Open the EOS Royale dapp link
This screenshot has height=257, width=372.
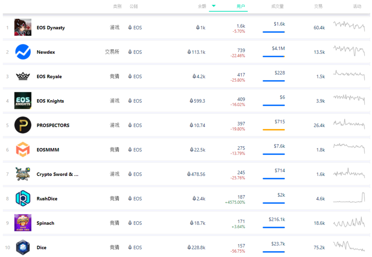(x=49, y=77)
